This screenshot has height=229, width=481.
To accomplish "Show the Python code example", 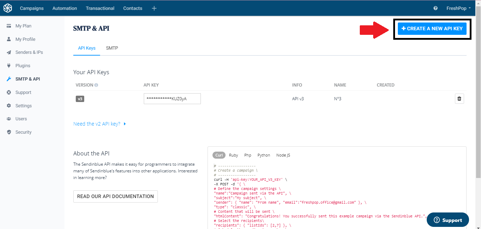I will 264,155.
